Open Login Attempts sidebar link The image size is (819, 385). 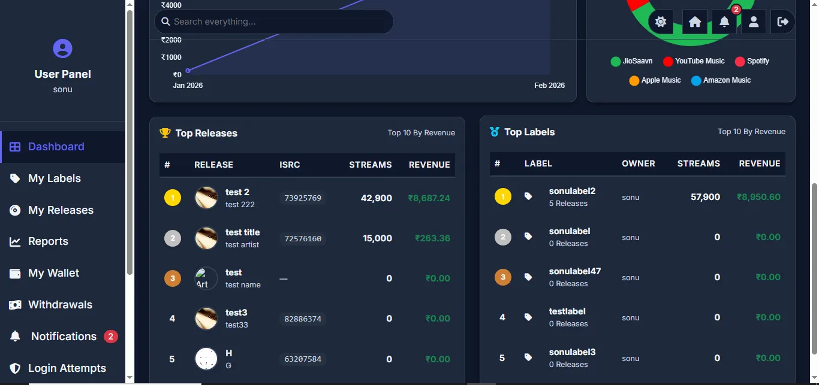tap(63, 368)
